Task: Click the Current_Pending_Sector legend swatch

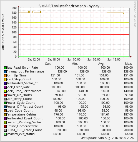Action: coord(5,122)
